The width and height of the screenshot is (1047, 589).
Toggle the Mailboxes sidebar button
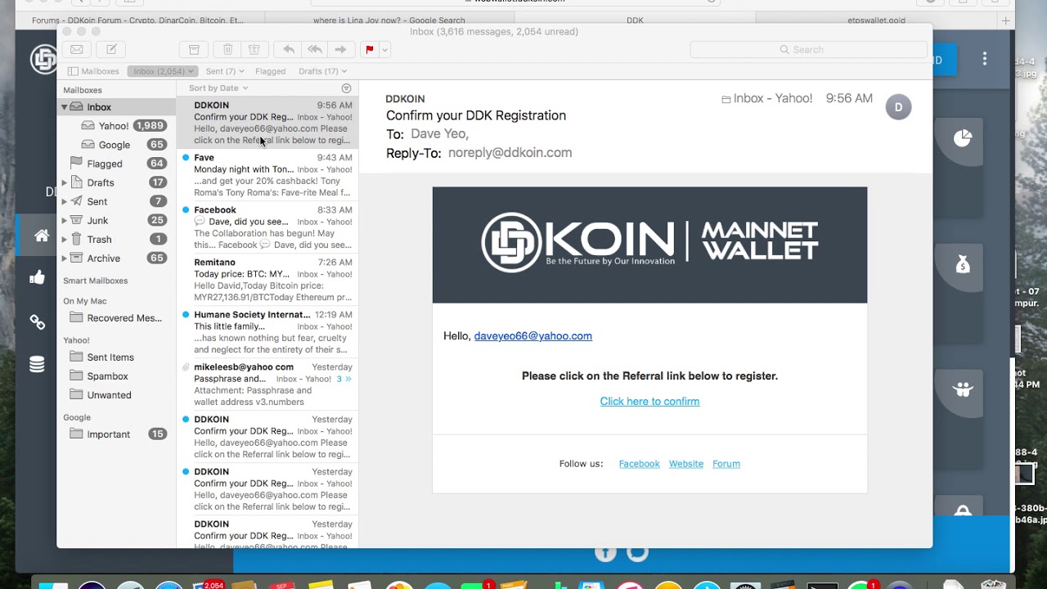pos(93,71)
